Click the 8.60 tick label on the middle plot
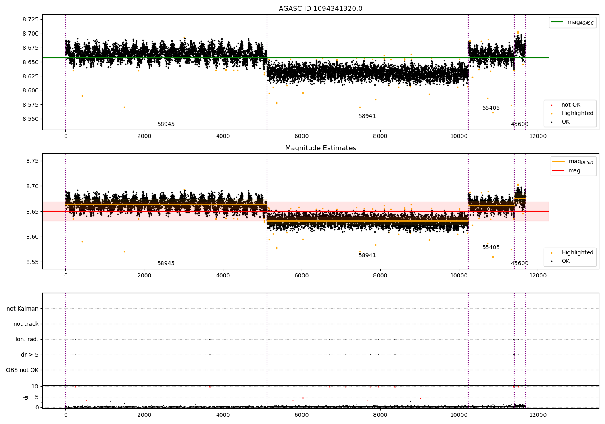Viewport: 605px width, 424px height. click(x=32, y=237)
